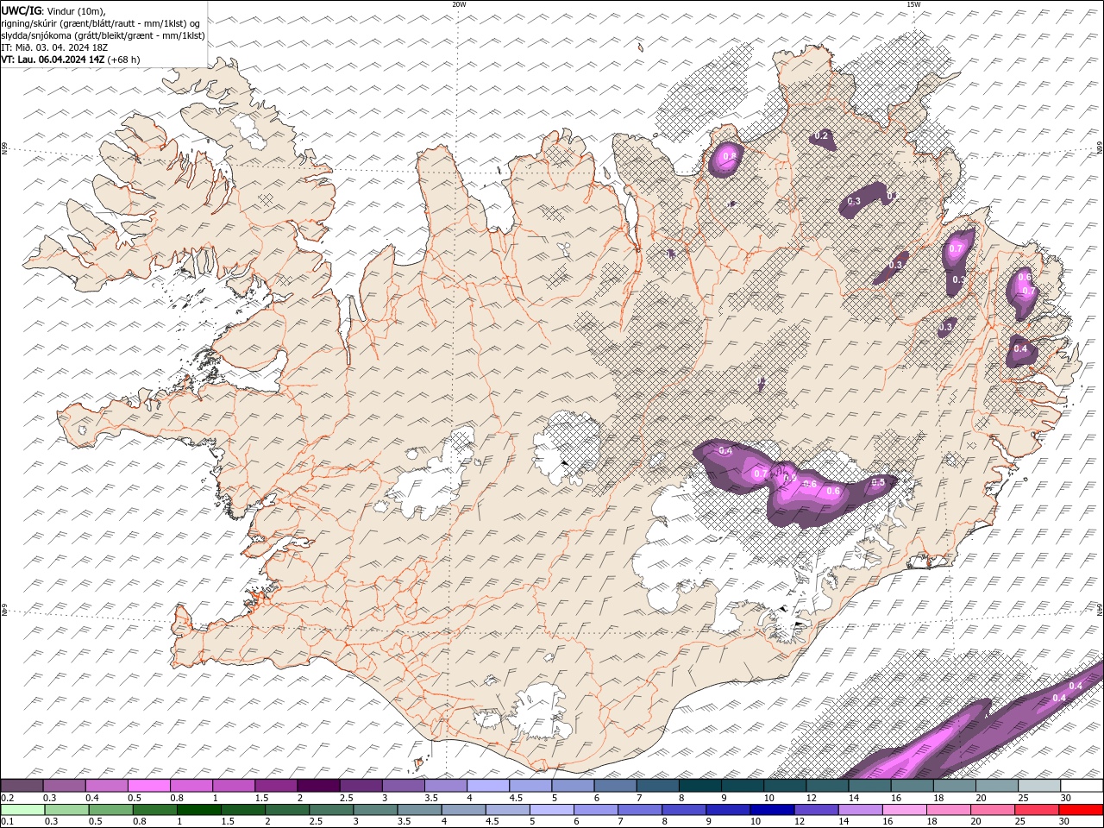Screen dimensions: 1104x828
Task: Select the white snow legend swatch labeled 30
Action: click(x=1082, y=786)
